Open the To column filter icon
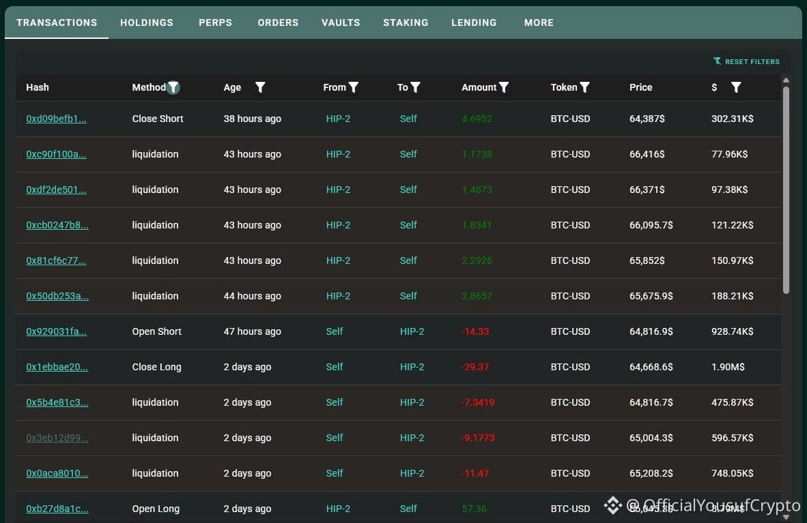This screenshot has height=523, width=807. (415, 87)
